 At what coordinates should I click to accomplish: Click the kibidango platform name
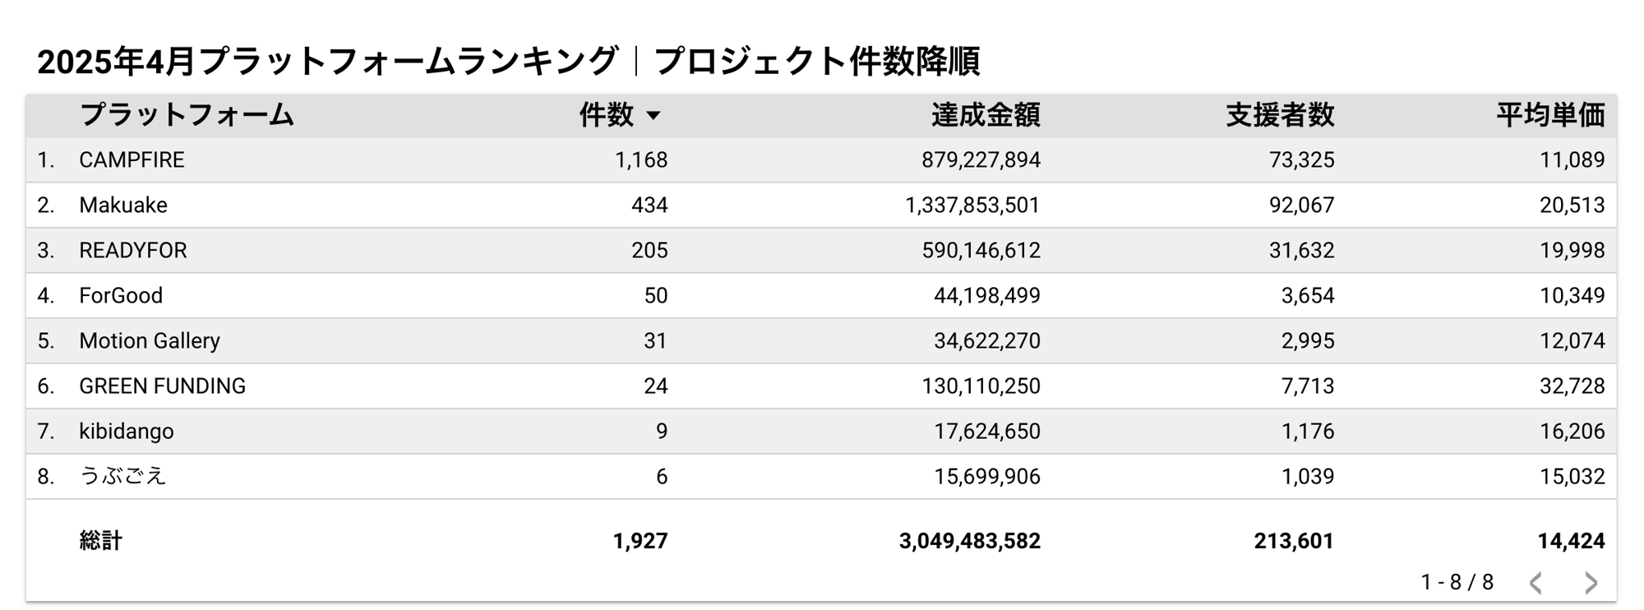click(127, 432)
